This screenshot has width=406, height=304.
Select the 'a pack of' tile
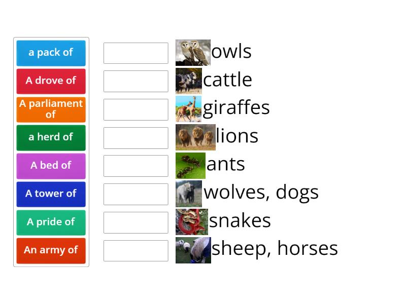coord(51,53)
